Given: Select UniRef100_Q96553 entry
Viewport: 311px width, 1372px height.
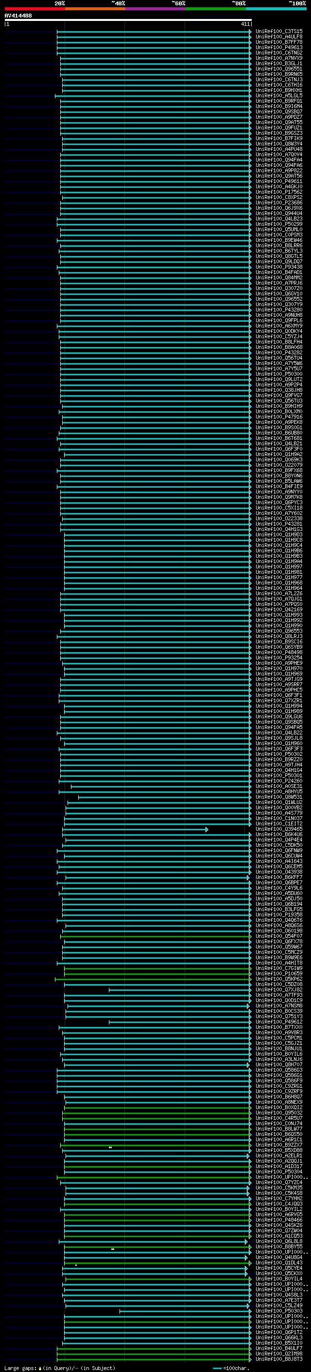Looking at the screenshot, I should tap(279, 631).
